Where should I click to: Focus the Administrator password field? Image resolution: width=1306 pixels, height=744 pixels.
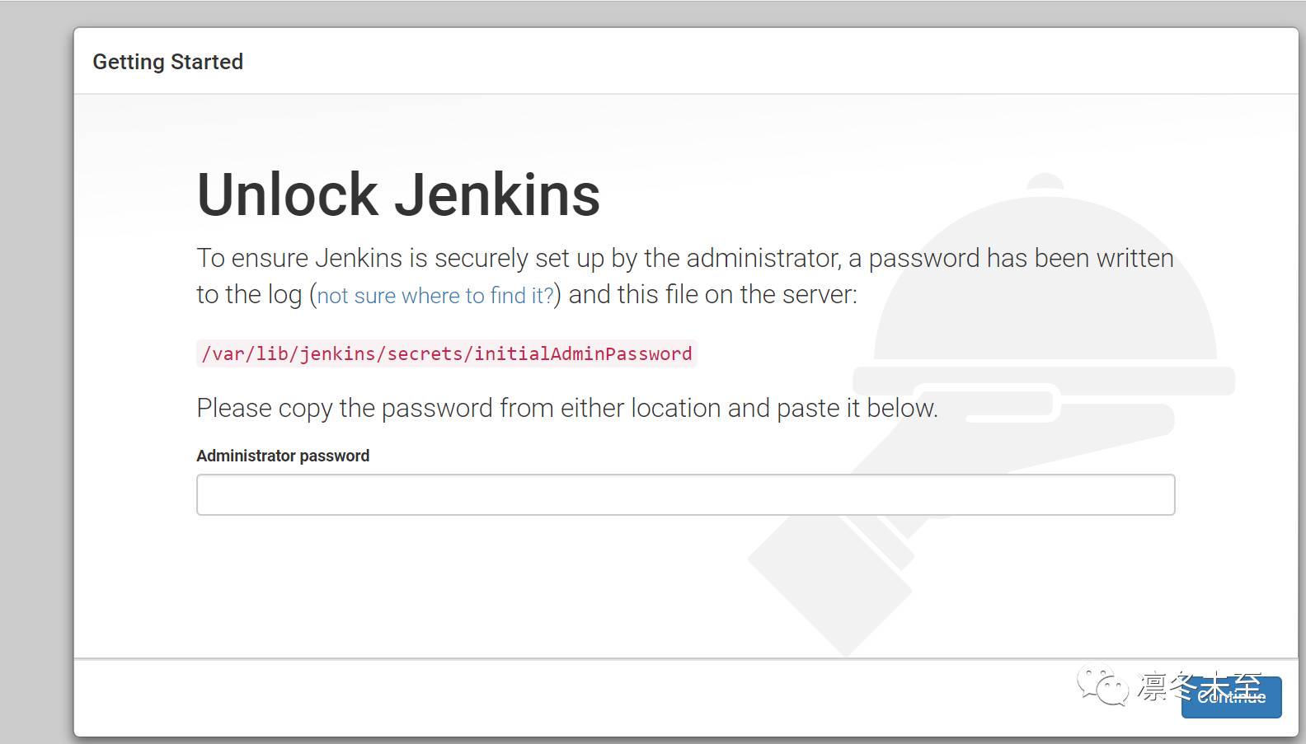click(x=685, y=494)
